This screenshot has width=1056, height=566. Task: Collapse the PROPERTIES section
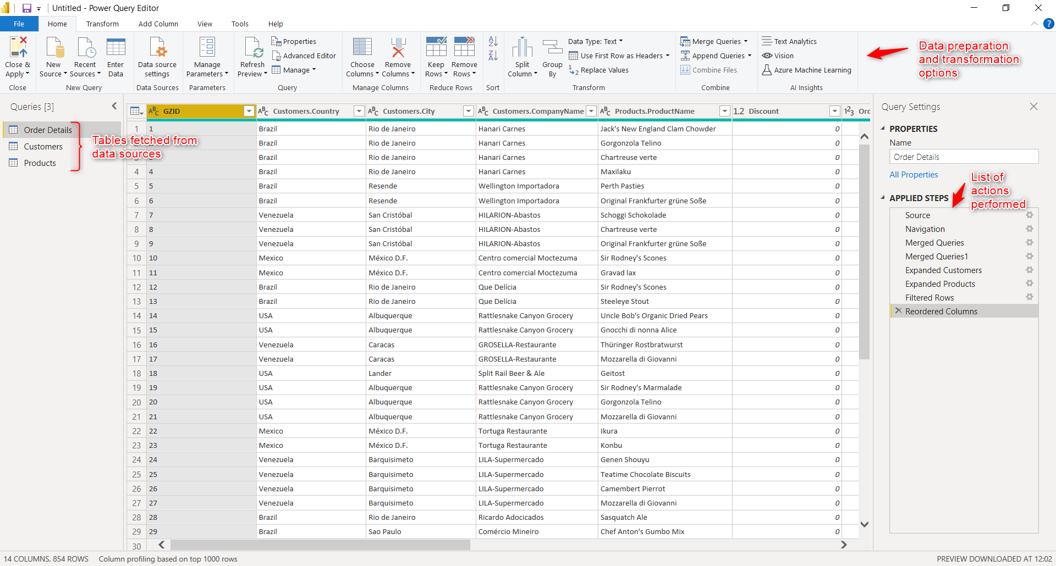(x=883, y=129)
